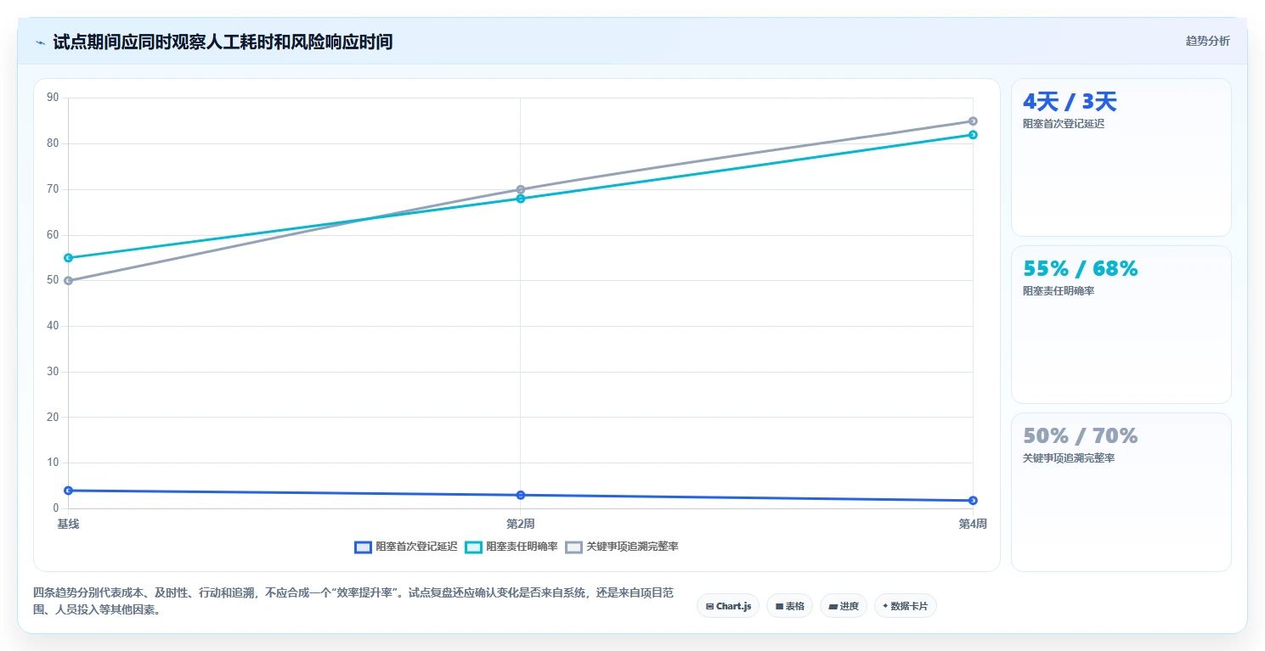Screen dimensions: 1265x651
Task: Click the chart title 试点期间应同时观察人工耗时和风险响应时间
Action: click(223, 42)
